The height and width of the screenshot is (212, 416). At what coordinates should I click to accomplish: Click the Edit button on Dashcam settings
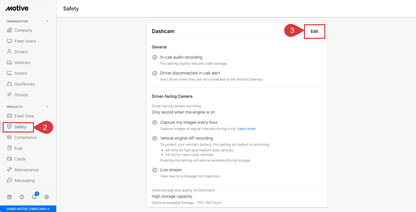tap(314, 31)
